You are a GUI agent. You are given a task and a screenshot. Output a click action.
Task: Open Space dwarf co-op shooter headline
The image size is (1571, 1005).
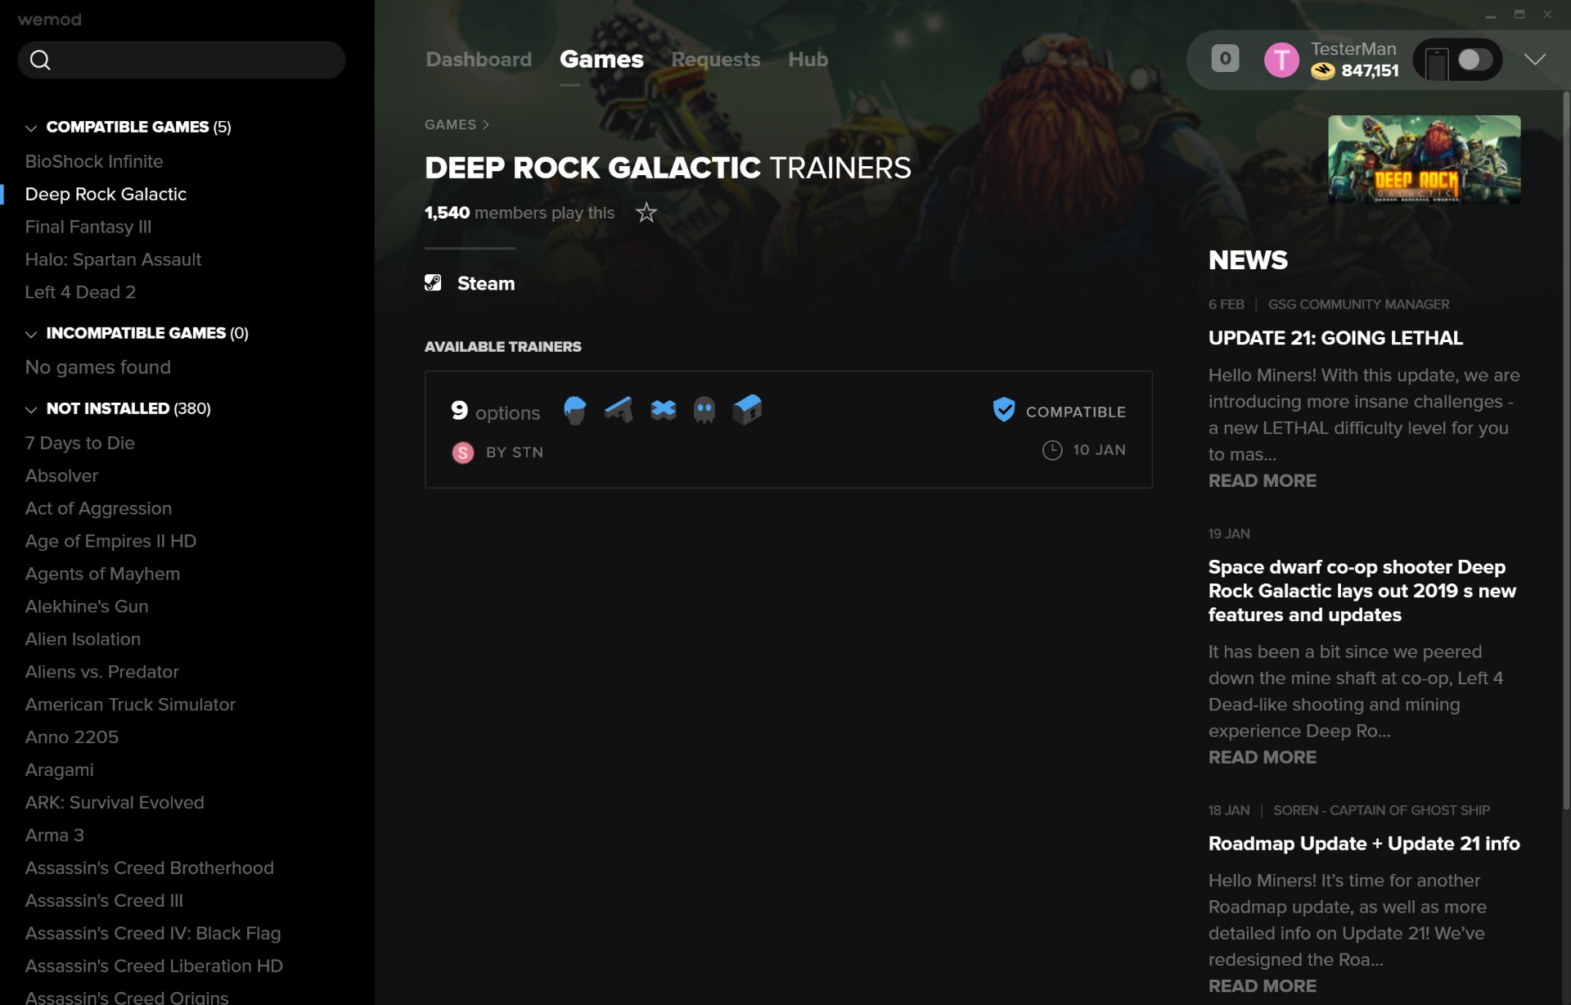tap(1362, 591)
